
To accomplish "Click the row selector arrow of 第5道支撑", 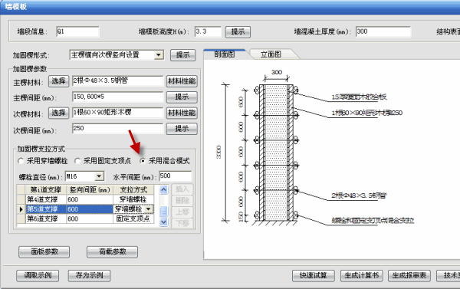I will [x=21, y=209].
